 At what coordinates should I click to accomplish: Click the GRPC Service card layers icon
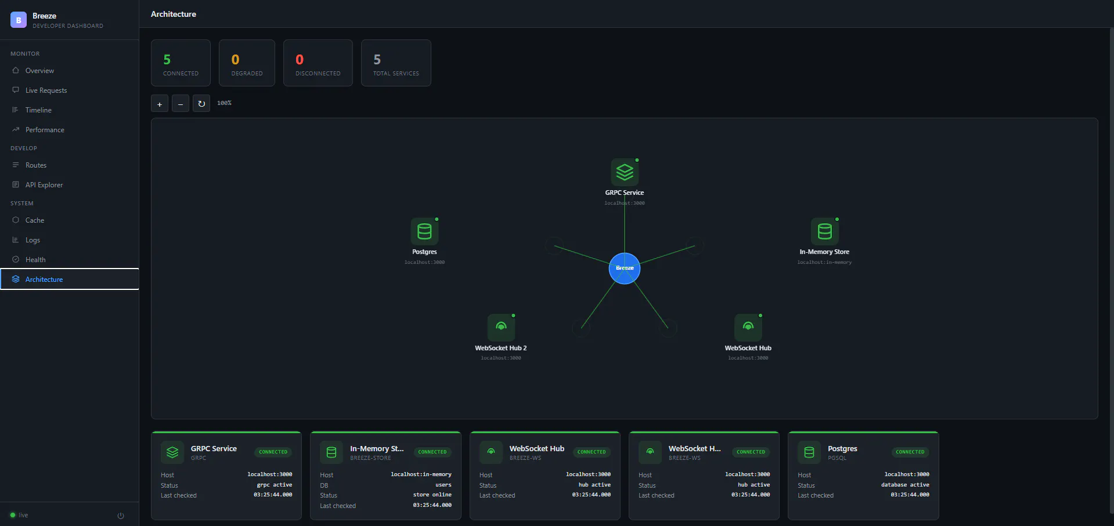coord(172,452)
